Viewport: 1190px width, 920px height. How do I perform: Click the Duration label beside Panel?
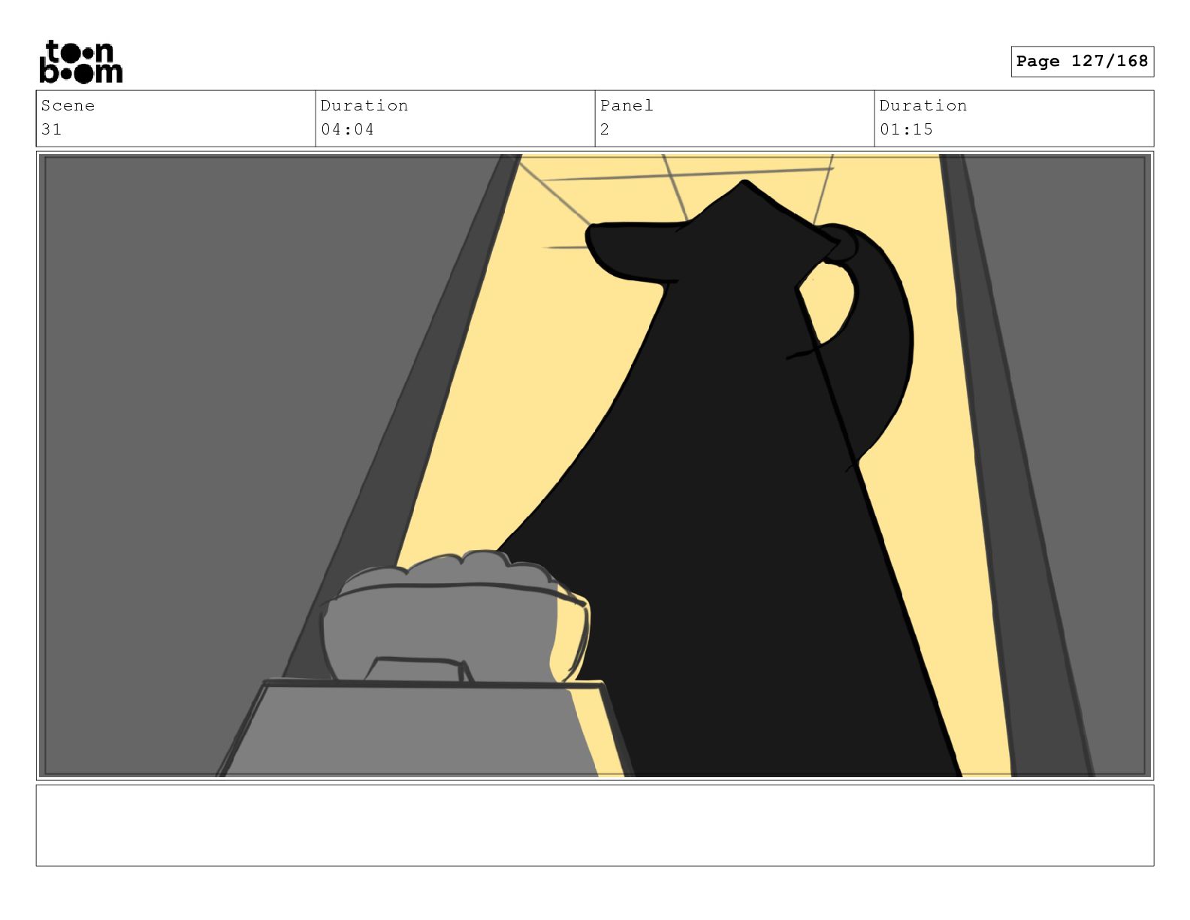tap(923, 105)
